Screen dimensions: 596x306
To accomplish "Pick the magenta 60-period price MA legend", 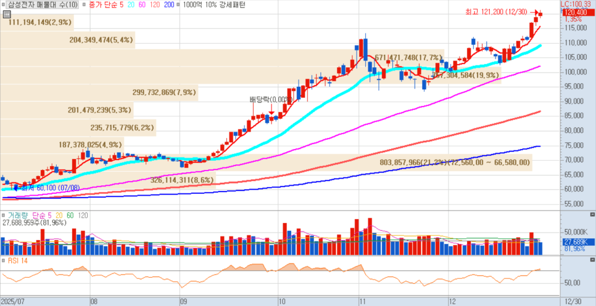I will [x=141, y=5].
